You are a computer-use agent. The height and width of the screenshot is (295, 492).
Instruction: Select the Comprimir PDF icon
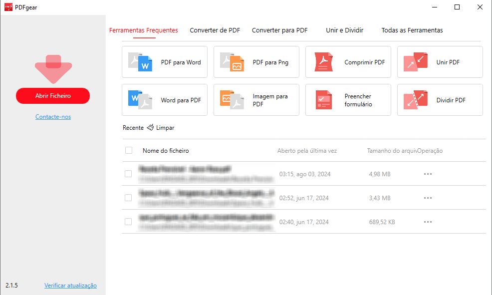323,62
